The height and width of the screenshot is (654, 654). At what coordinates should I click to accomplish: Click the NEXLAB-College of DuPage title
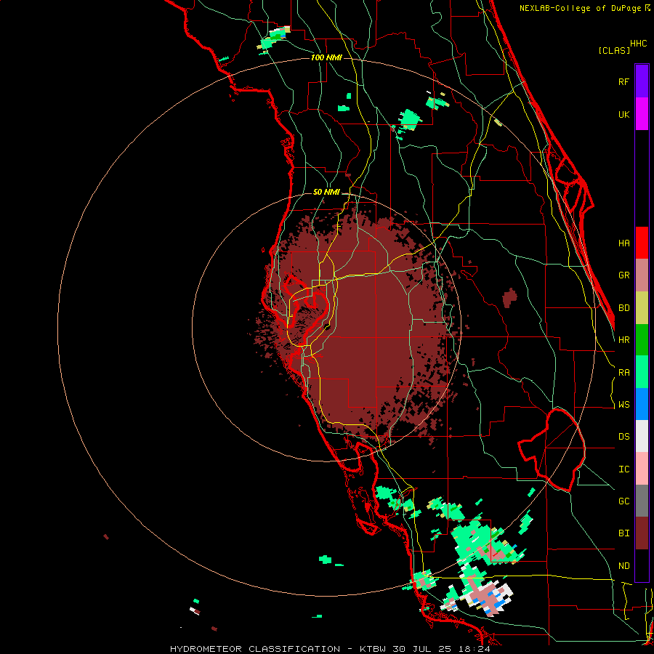[580, 8]
